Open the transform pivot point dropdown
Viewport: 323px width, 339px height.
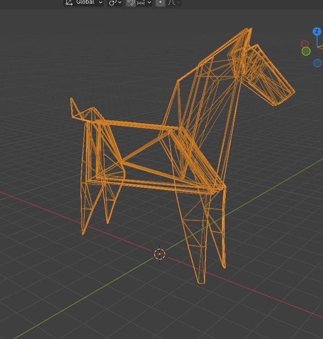click(x=115, y=3)
